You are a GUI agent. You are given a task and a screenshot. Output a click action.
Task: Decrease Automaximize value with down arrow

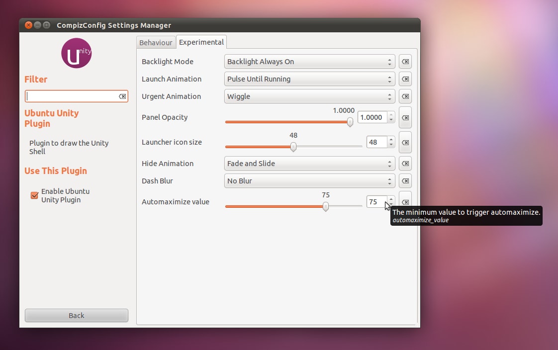pos(391,204)
